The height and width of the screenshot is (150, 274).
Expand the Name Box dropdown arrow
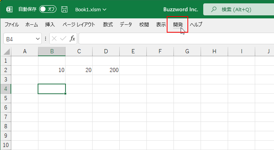pos(38,39)
